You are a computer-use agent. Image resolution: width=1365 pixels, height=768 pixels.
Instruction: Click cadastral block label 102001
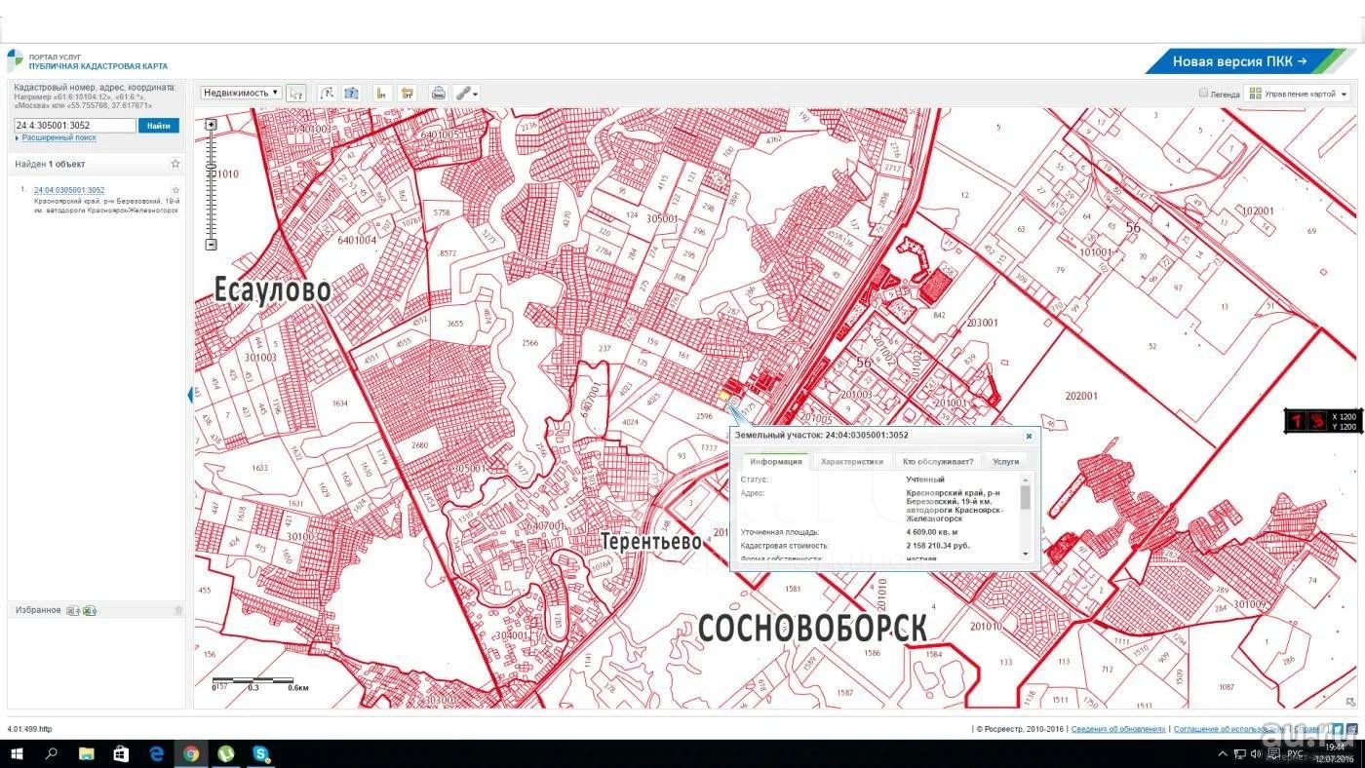pos(1258,211)
